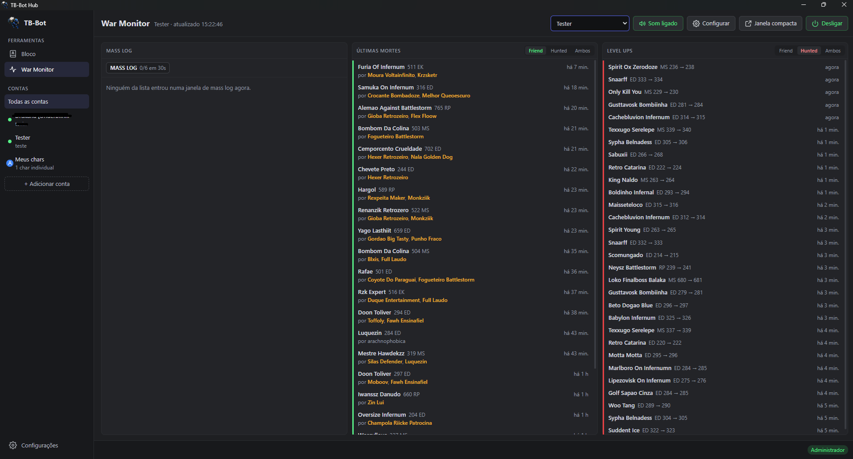Open the Tester account dropdown
Screen dimensions: 853x459
pos(590,24)
